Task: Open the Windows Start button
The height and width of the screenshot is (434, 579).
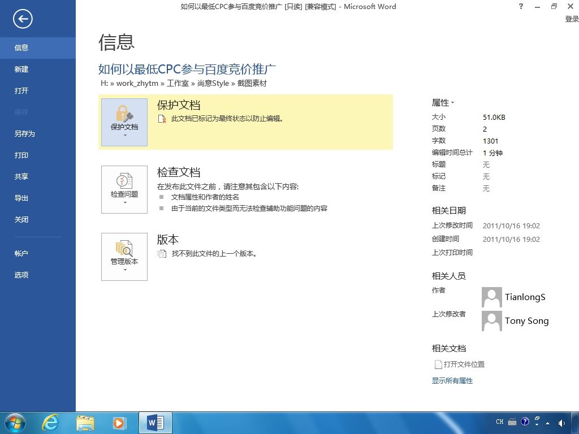Action: coord(15,423)
